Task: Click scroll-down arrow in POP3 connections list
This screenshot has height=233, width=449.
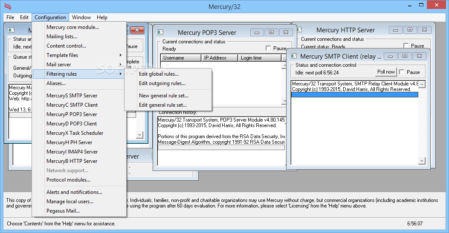Action: (x=284, y=101)
